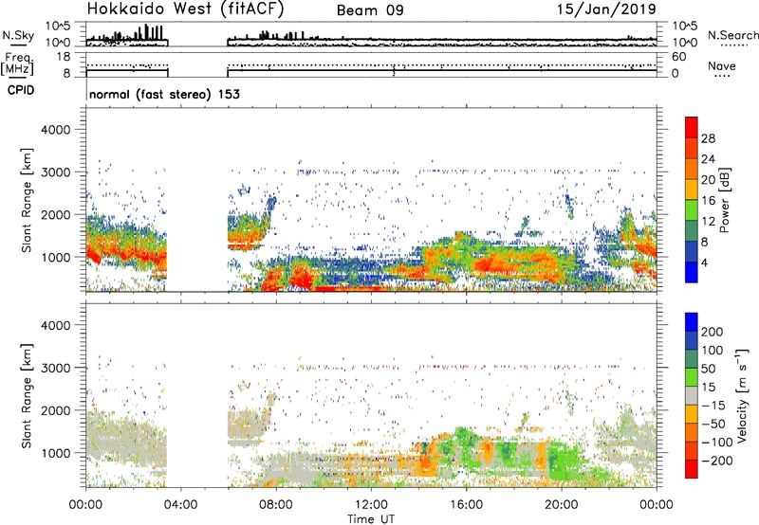The image size is (759, 525).
Task: Select the "-200" label on Velocity colorbar
Action: [x=717, y=461]
